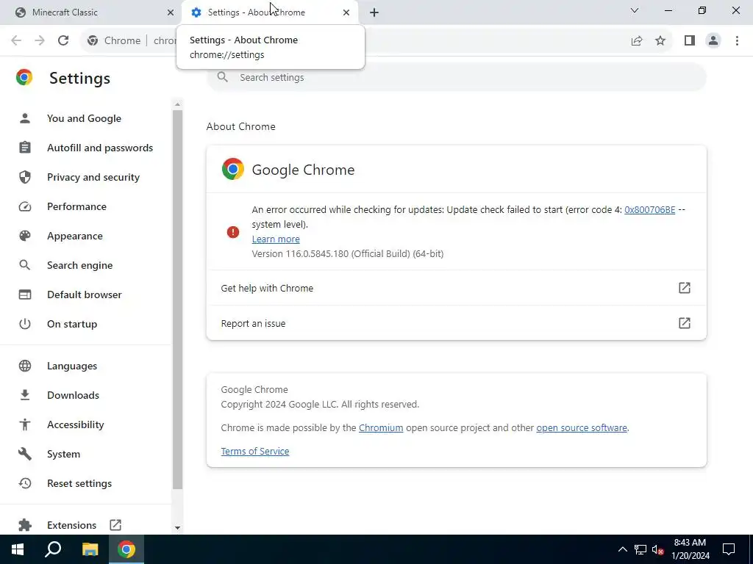Click the Languages globe icon
753x564 pixels.
[25, 366]
